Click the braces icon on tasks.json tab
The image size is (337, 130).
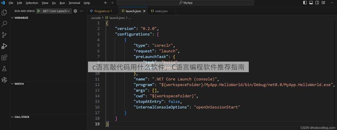click(x=152, y=11)
